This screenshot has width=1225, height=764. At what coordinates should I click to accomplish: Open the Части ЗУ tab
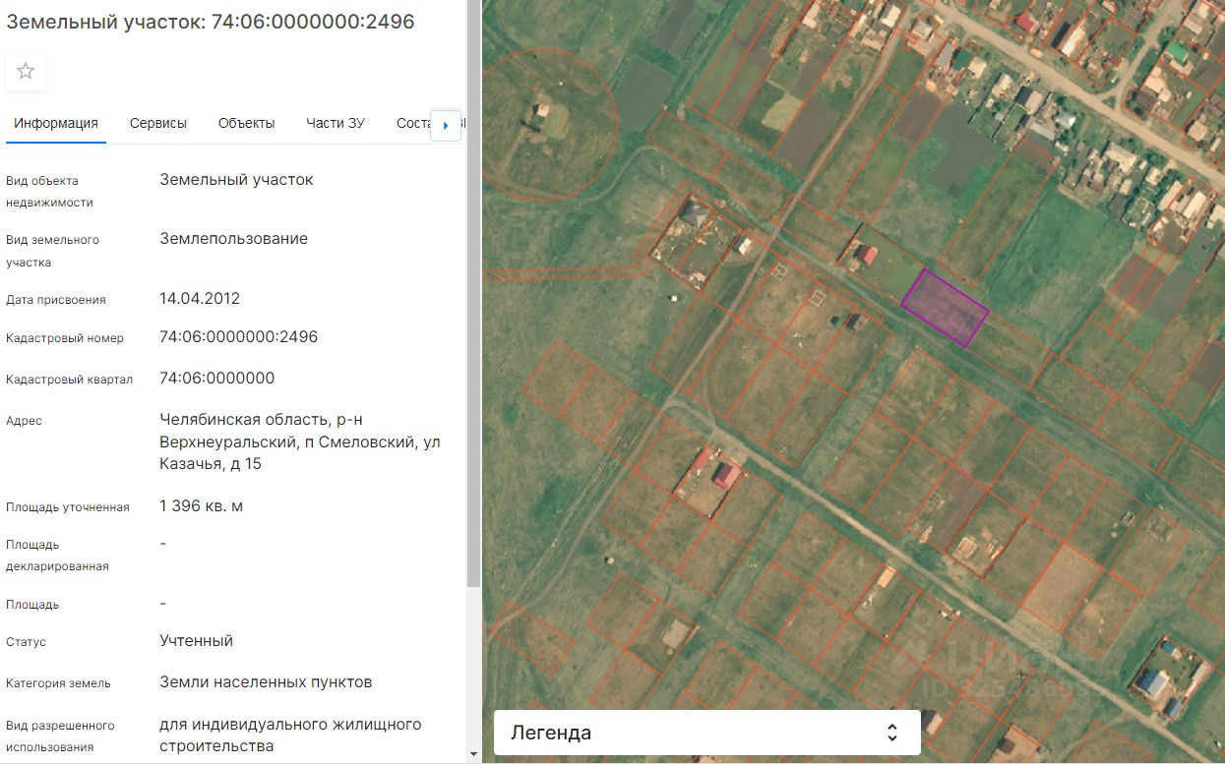coord(335,123)
